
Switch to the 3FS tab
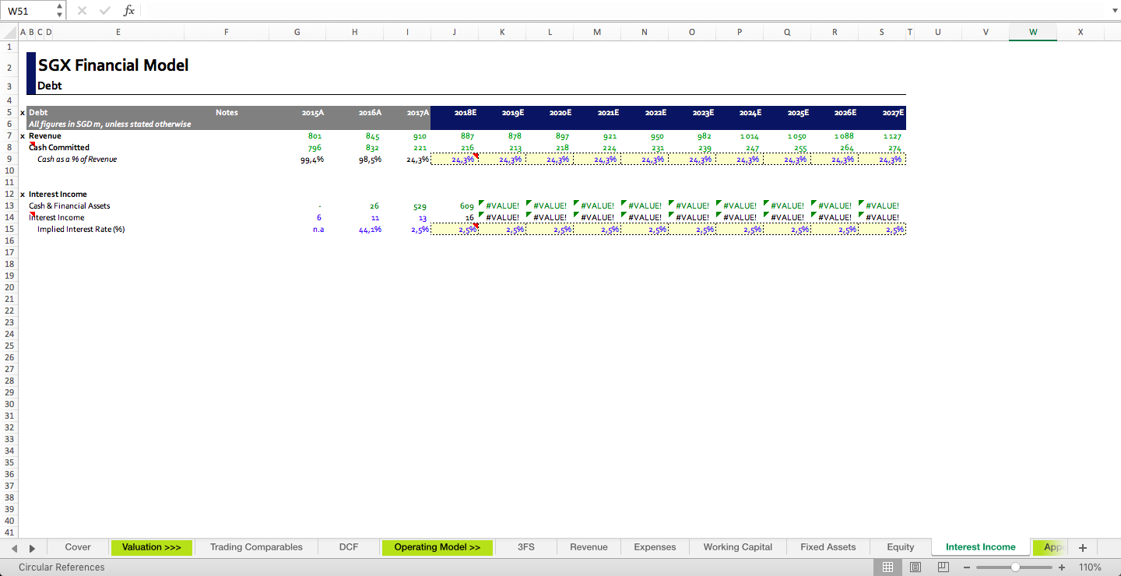[526, 547]
